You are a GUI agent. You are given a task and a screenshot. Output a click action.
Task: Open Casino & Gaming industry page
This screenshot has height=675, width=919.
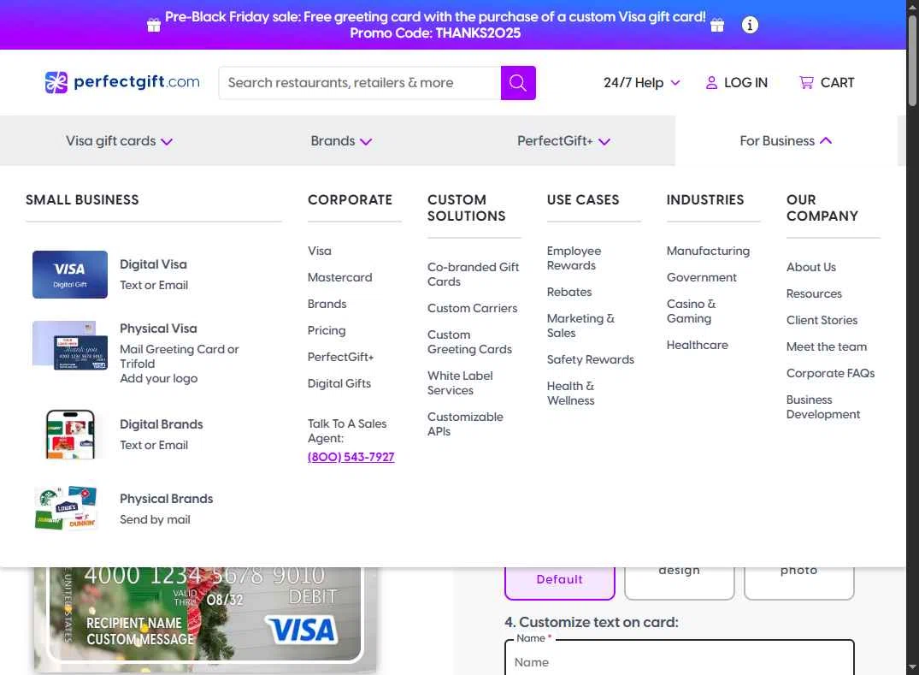[x=691, y=311]
